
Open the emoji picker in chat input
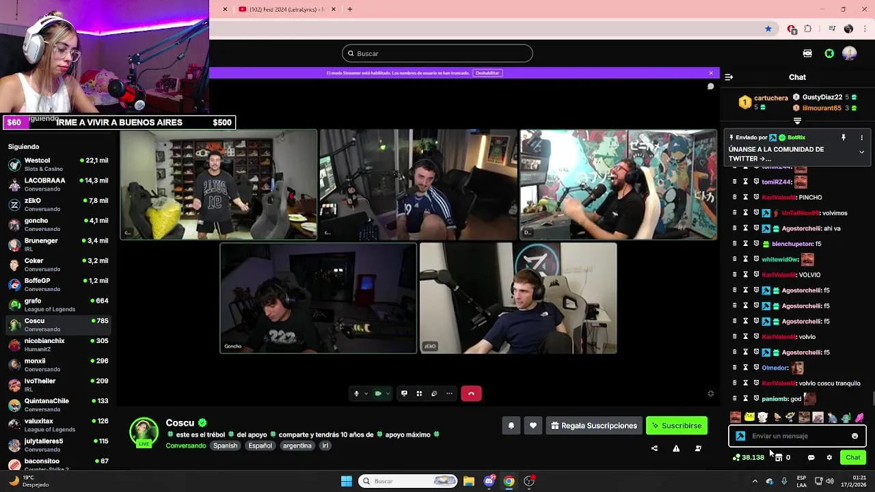pos(854,436)
